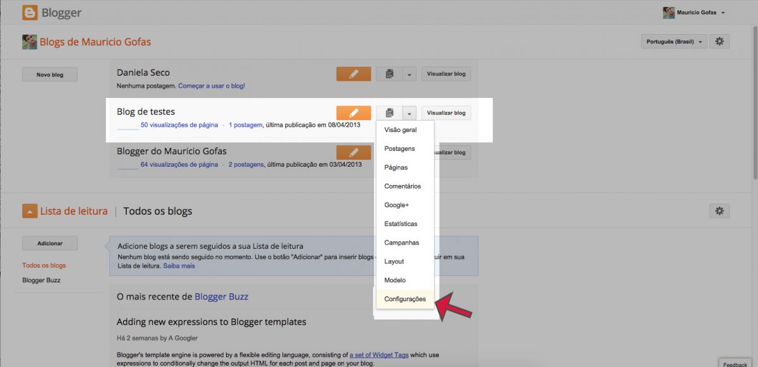Select Layout in the dropdown menu
The height and width of the screenshot is (367, 758).
pyautogui.click(x=405, y=262)
